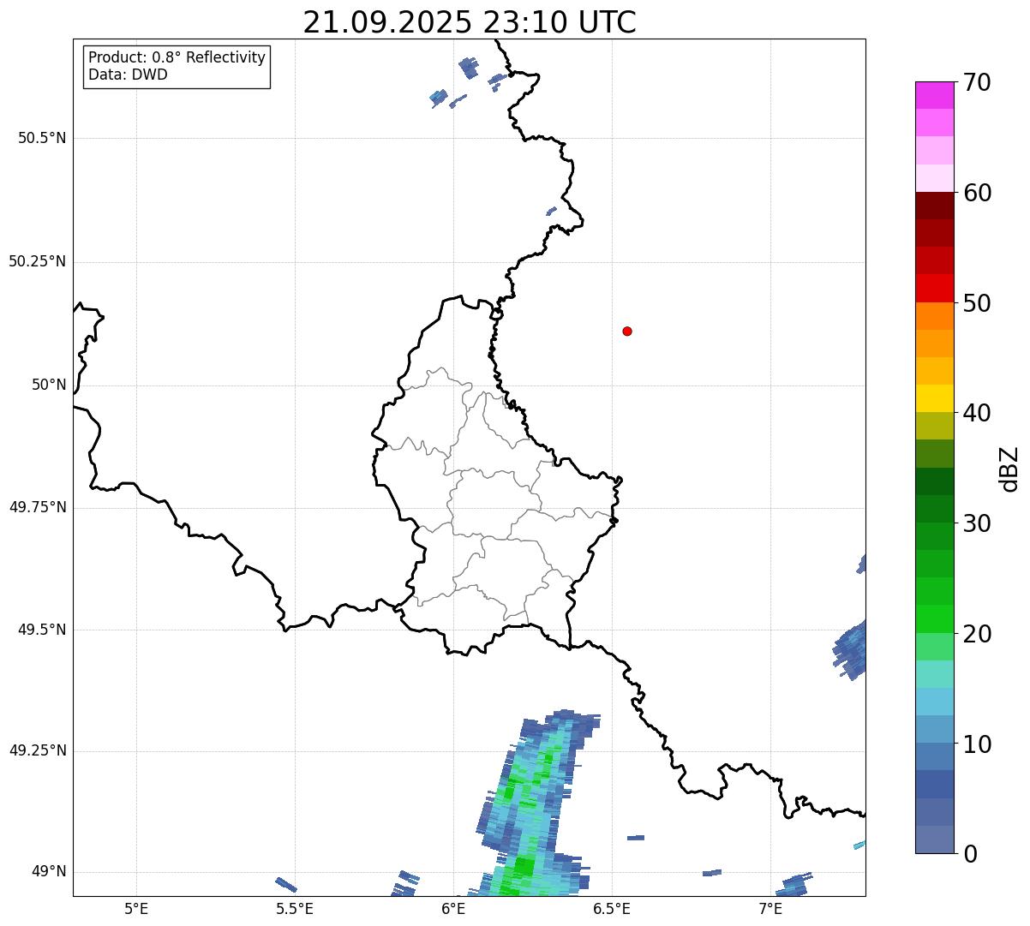Click the dark maroon colorbar segment below 60
Image resolution: width=1030 pixels, height=926 pixels.
coord(934,206)
